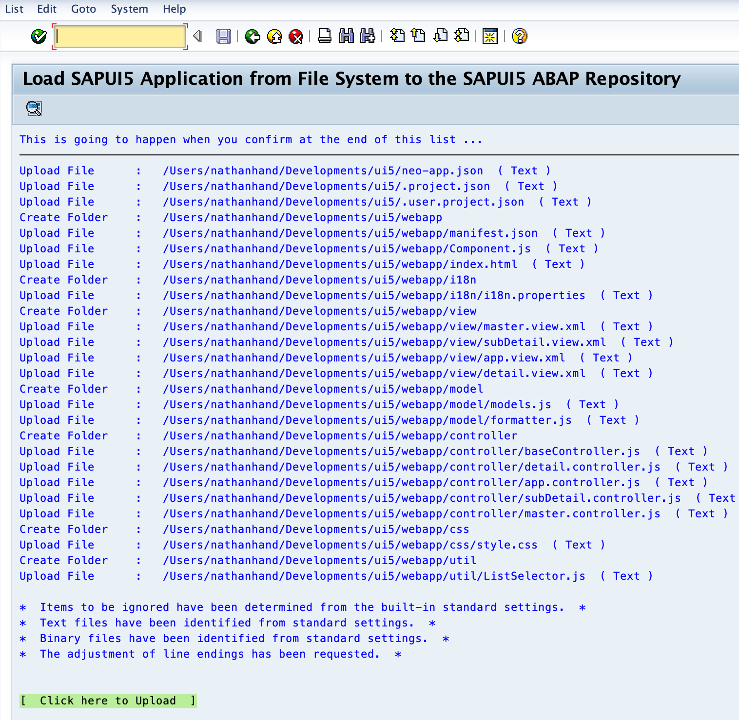Select the detail.view.xml upload line
739x720 pixels.
(x=336, y=373)
